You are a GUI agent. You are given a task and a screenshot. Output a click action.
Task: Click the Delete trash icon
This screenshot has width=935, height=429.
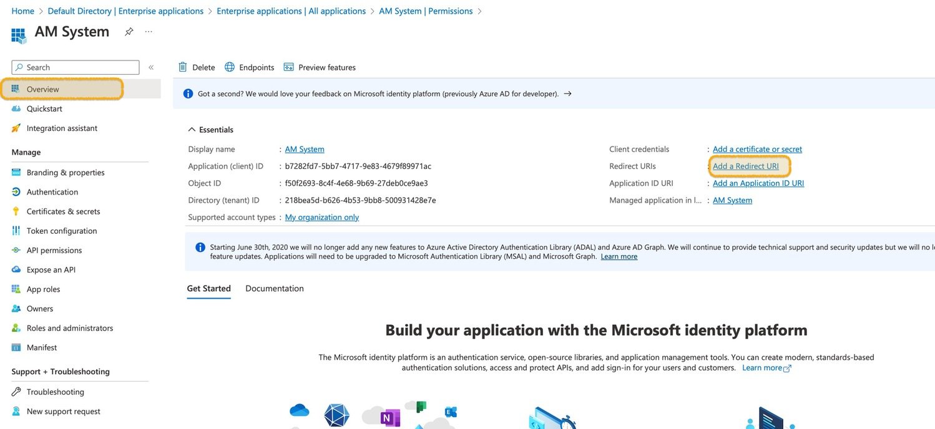(x=183, y=67)
